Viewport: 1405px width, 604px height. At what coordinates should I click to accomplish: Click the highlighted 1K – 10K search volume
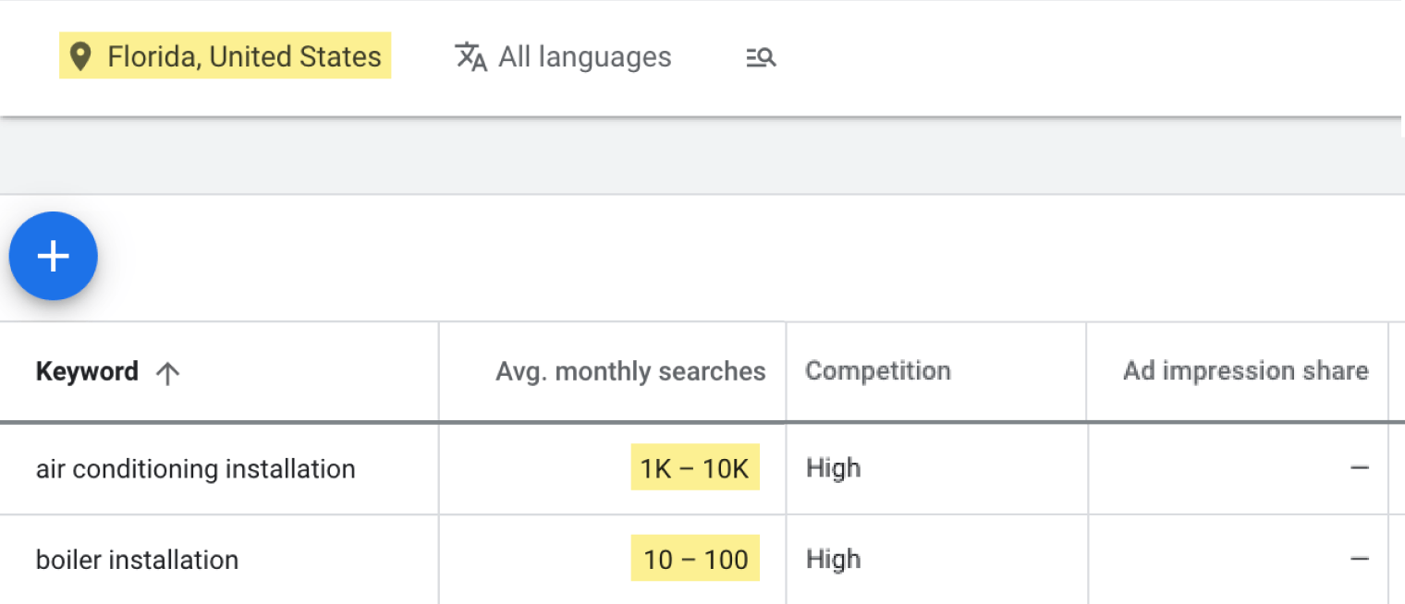(695, 467)
